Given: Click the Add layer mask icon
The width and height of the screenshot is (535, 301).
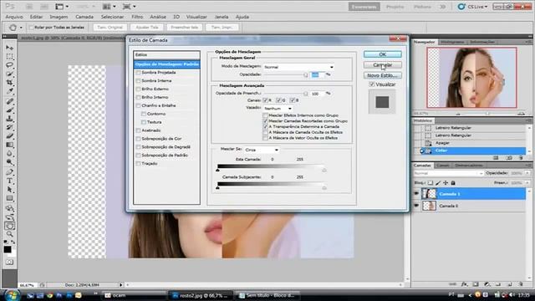Looking at the screenshot, I should tap(476, 284).
